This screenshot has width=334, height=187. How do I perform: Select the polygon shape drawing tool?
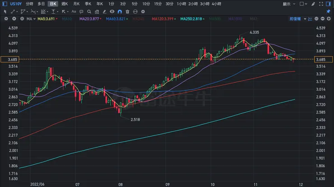point(23,12)
